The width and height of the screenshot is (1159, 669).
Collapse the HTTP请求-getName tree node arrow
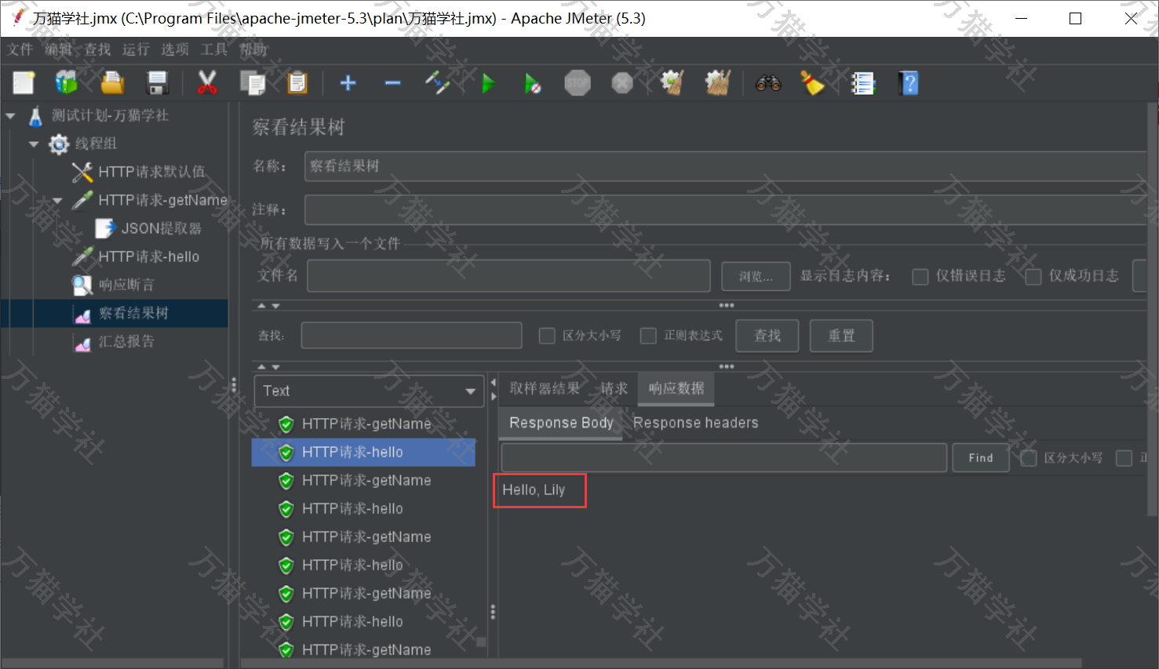click(x=57, y=201)
